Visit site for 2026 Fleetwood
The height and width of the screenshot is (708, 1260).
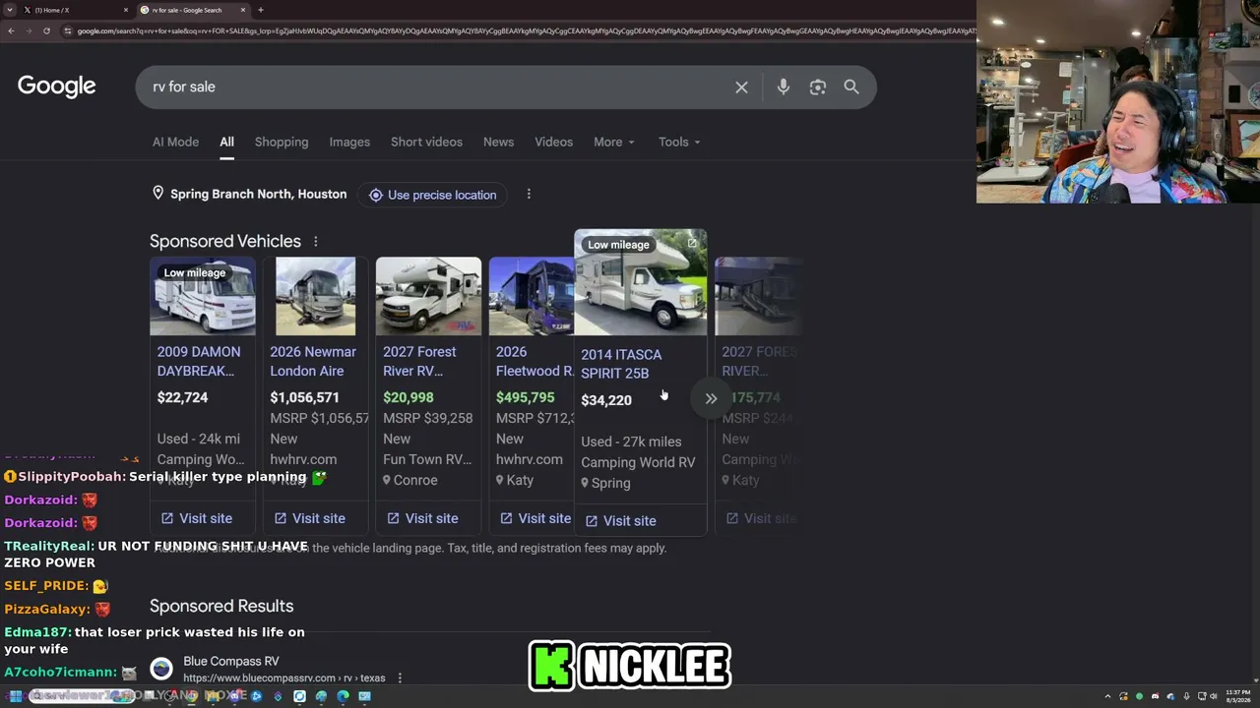pyautogui.click(x=535, y=518)
